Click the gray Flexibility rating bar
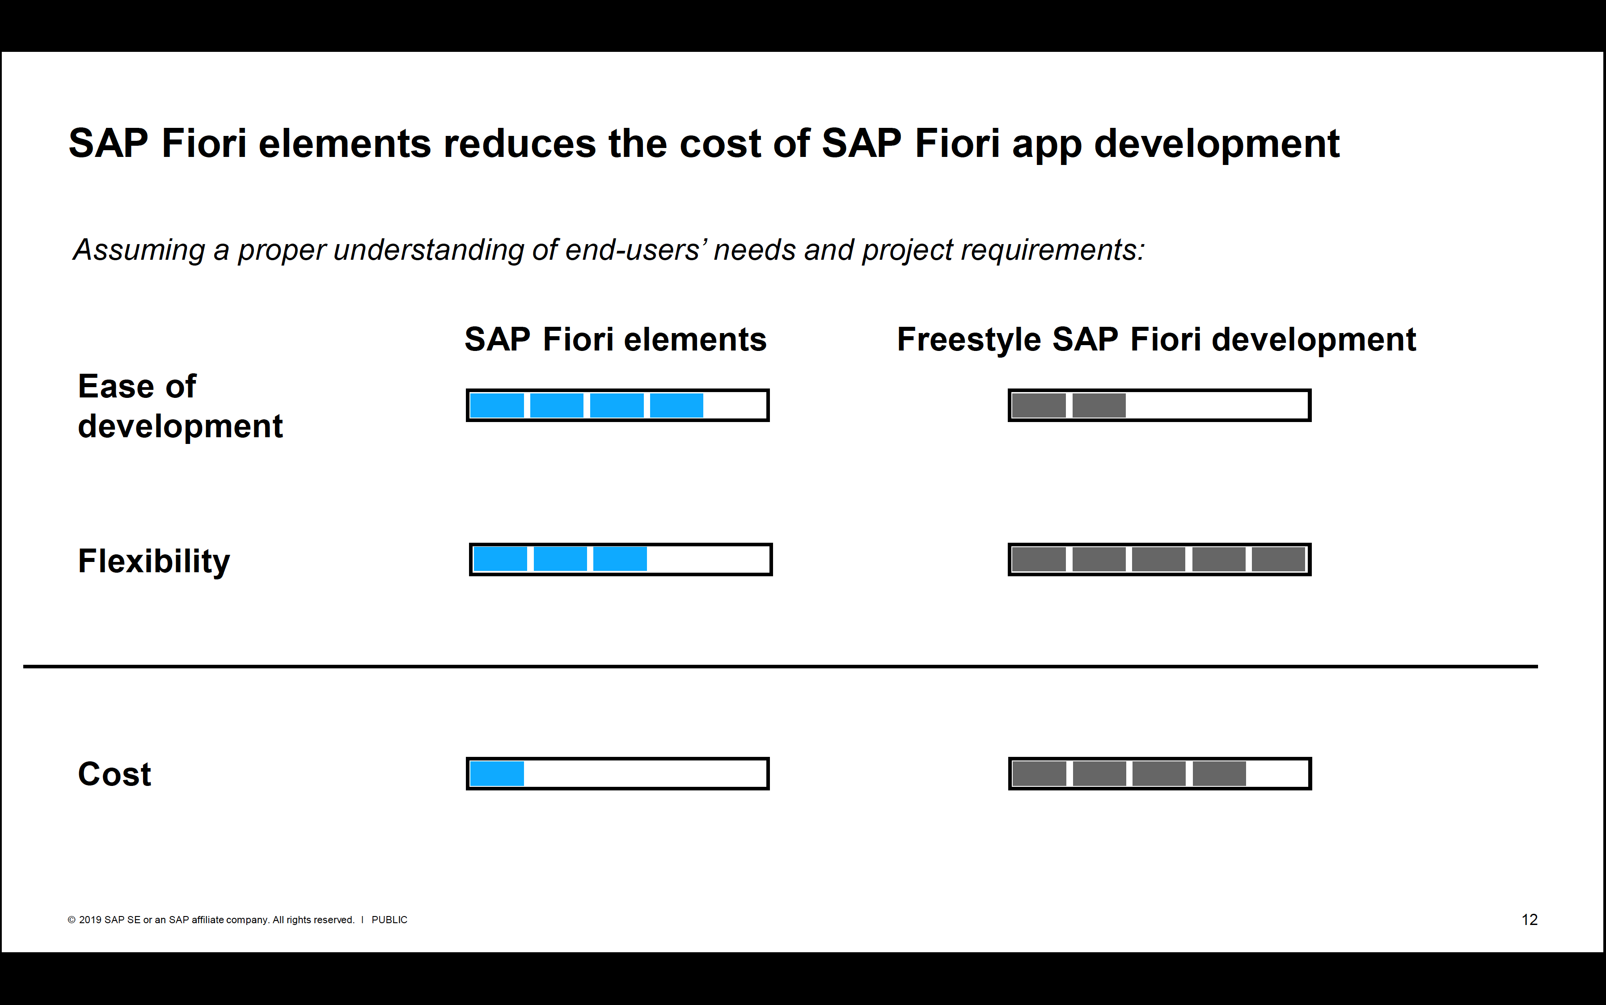The image size is (1606, 1005). click(x=1159, y=559)
